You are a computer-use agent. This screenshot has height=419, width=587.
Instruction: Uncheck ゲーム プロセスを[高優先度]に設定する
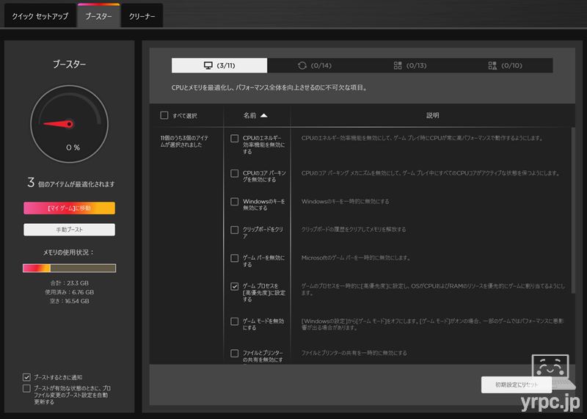(234, 286)
